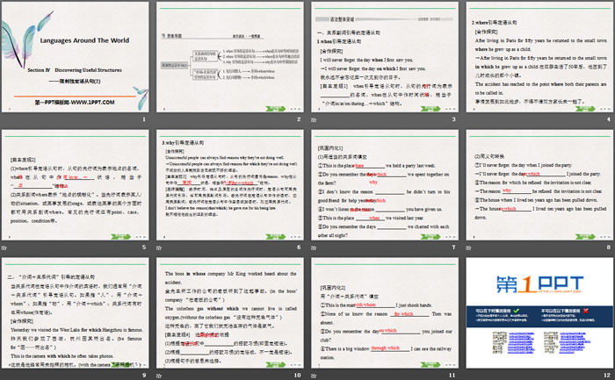Click slide number label '7'
Screen dimensions: 615x380
(454, 247)
